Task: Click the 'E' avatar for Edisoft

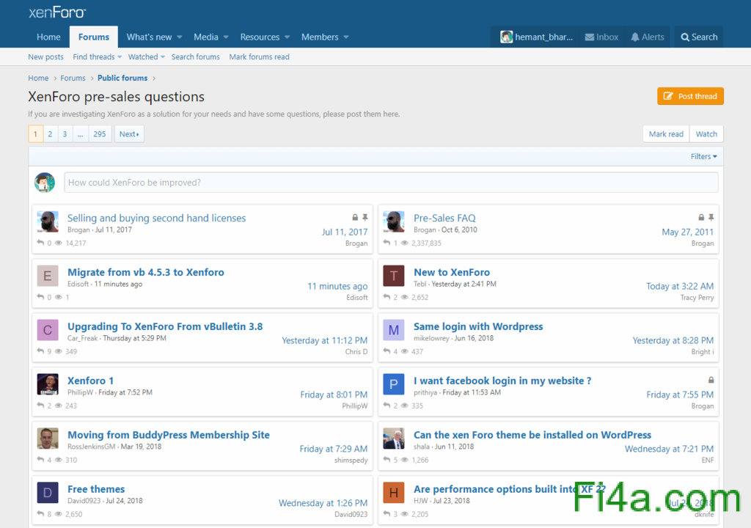Action: 48,276
